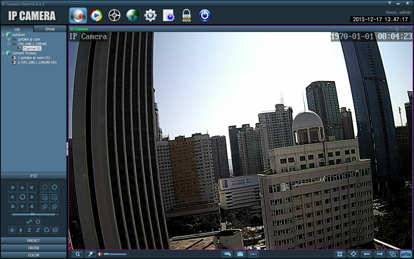Go to next screen with right arrow
Screen dimensions: 414x259
point(380,254)
